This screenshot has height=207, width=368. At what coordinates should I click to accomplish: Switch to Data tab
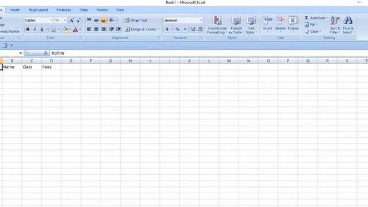tap(84, 10)
